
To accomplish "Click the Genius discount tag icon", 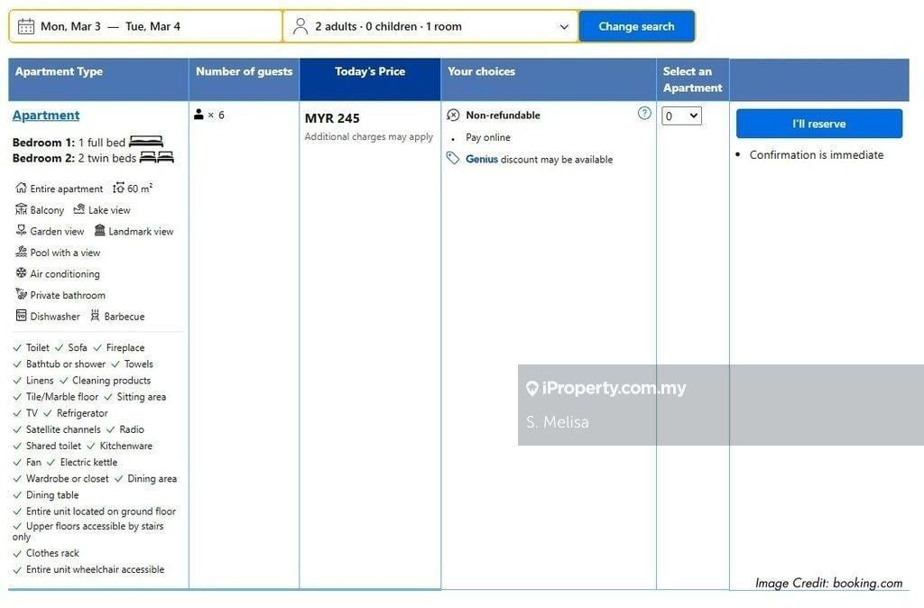I will (453, 159).
